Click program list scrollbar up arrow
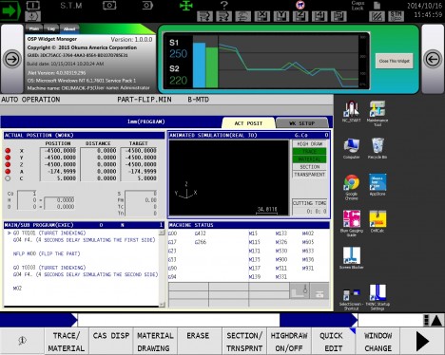 point(162,233)
